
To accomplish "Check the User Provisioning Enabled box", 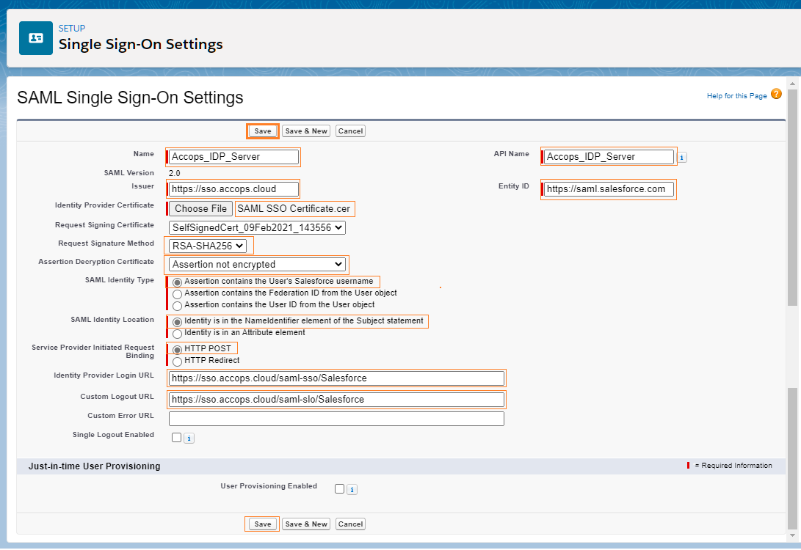I will 339,489.
